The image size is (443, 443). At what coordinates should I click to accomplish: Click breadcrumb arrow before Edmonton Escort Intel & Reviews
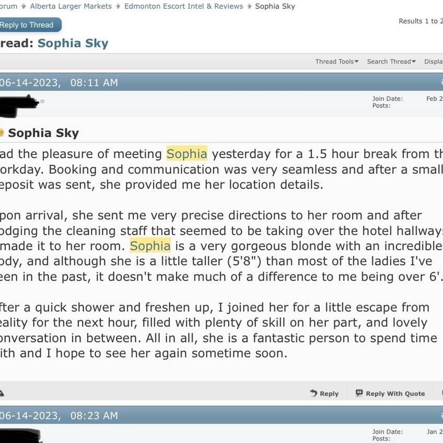(118, 6)
